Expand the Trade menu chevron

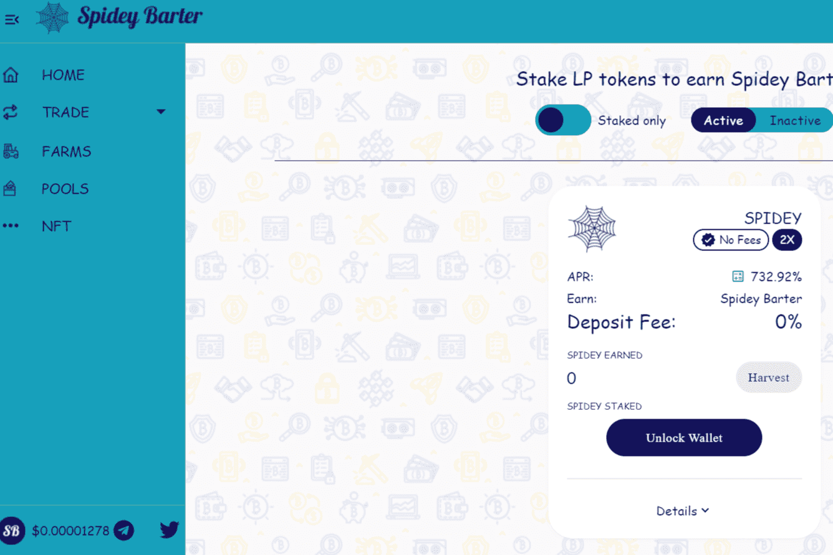click(x=161, y=112)
